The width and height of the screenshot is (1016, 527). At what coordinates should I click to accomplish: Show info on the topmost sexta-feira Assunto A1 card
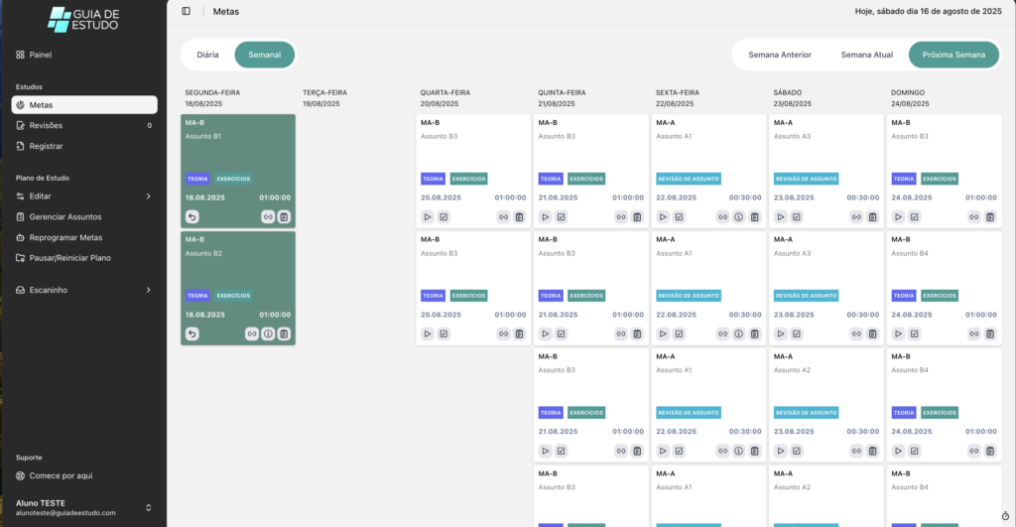point(738,217)
